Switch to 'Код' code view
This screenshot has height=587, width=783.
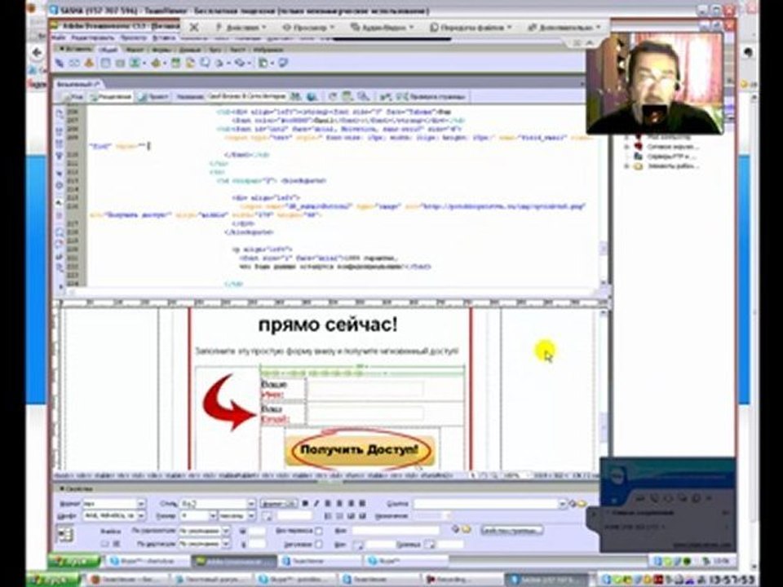click(x=73, y=96)
